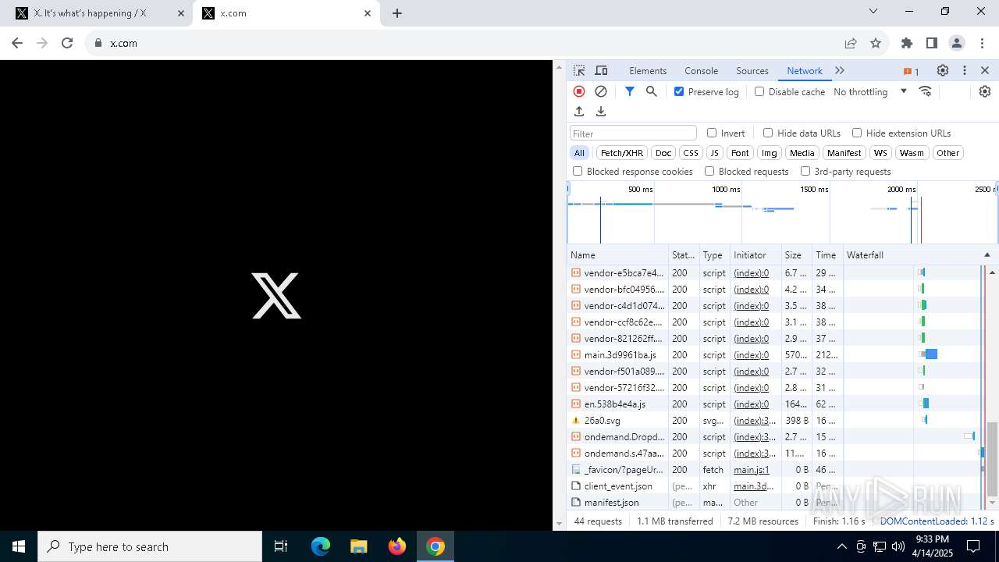Share this page icon in address bar

pos(851,43)
